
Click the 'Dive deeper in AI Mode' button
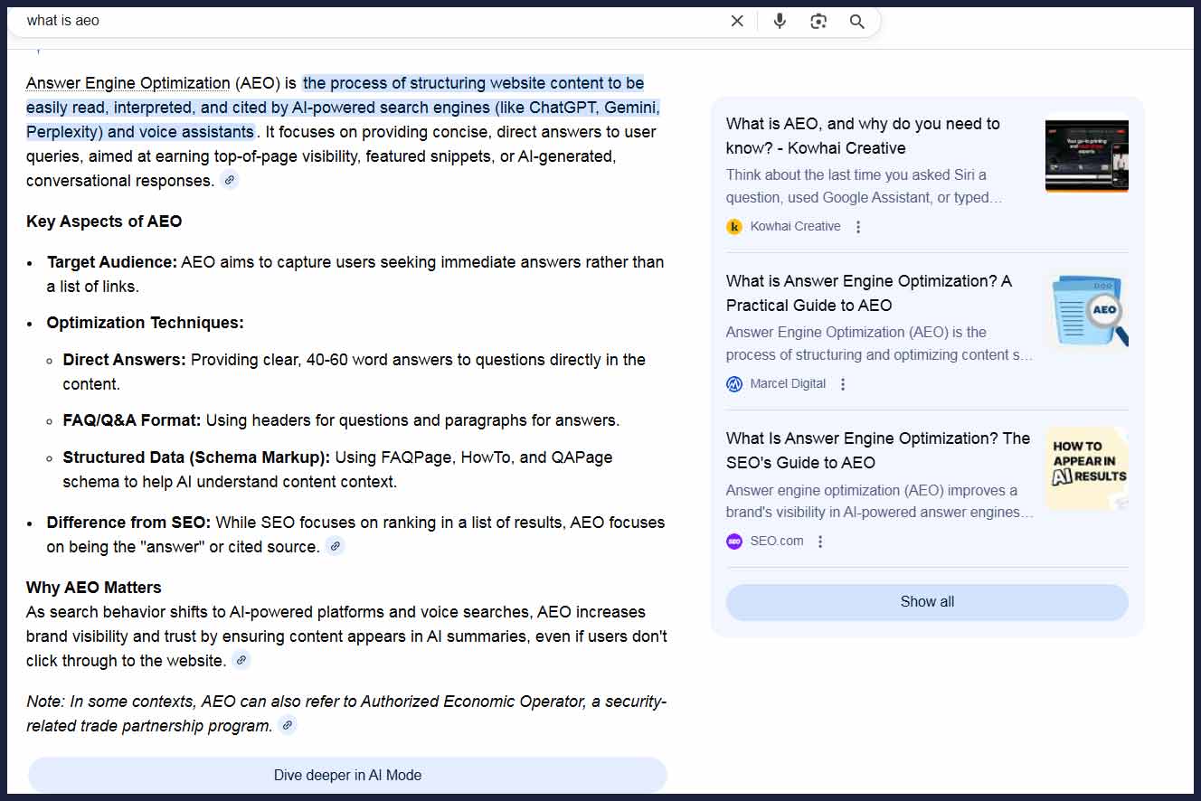point(347,775)
